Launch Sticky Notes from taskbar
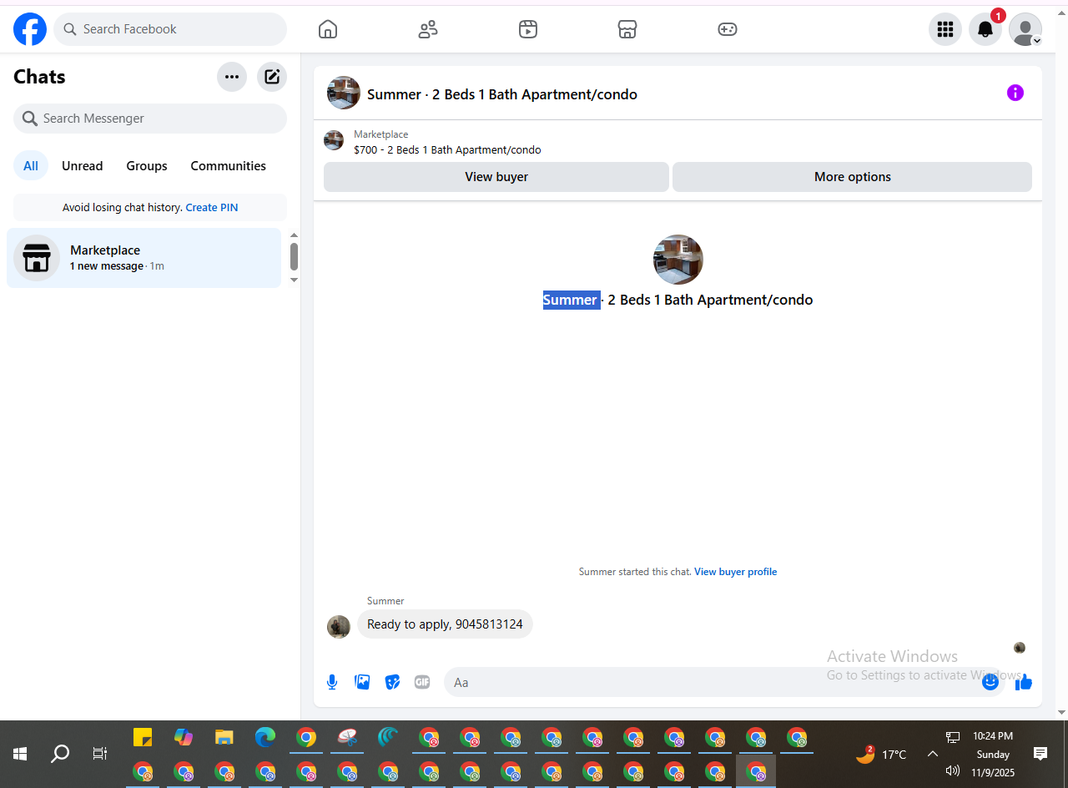 point(143,738)
